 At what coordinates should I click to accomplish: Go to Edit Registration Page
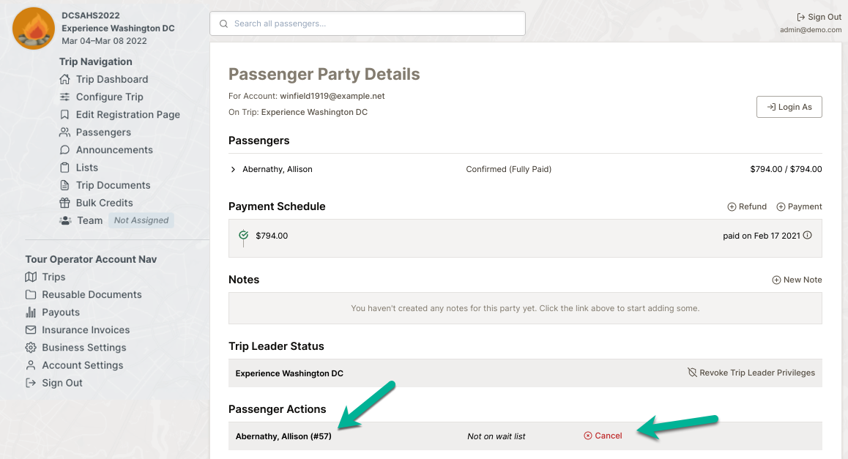(x=127, y=114)
